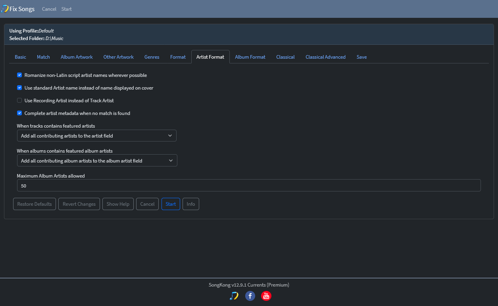
Task: Click the Using Profile Default text
Action: (x=31, y=31)
